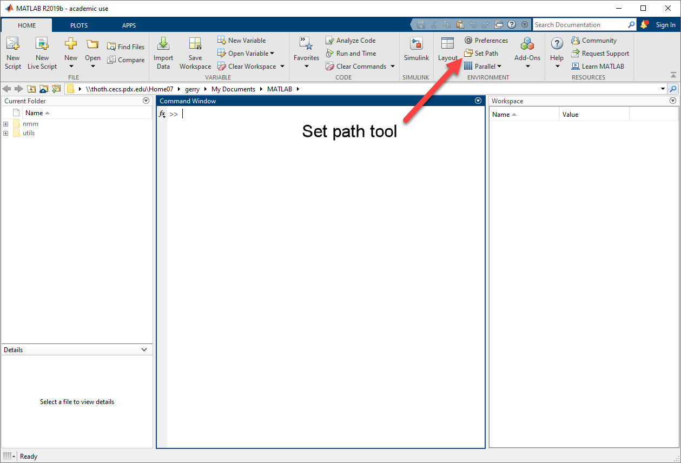The width and height of the screenshot is (681, 463).
Task: Click the New Live Script icon
Action: pos(42,44)
